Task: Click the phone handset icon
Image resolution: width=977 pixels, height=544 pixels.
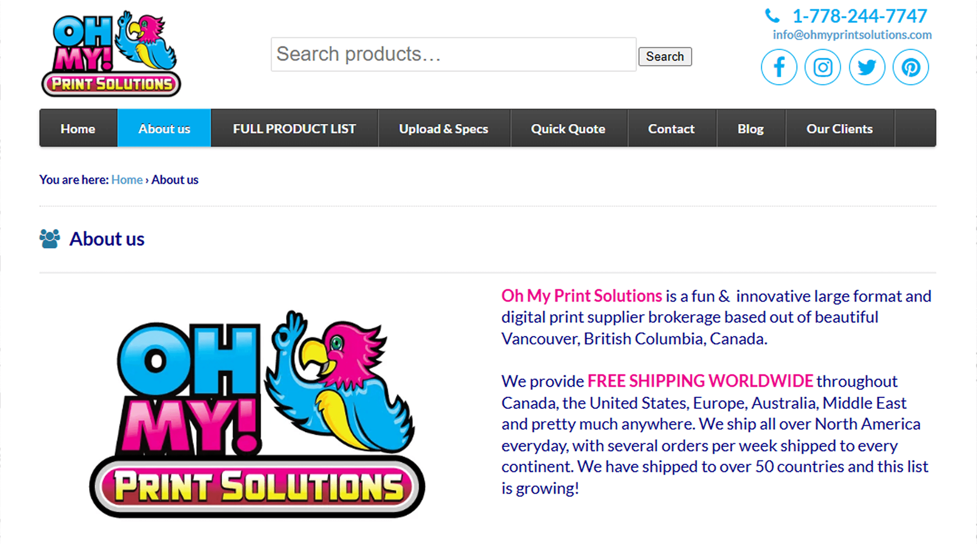Action: coord(772,16)
